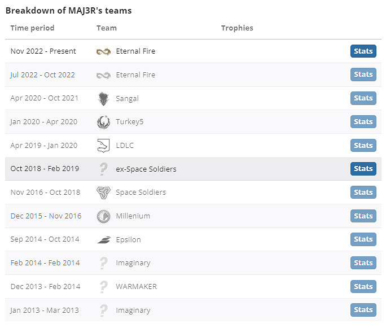Click the gold Eternal Fire logo icon
Viewport: 386px width, 328px height.
pos(103,51)
